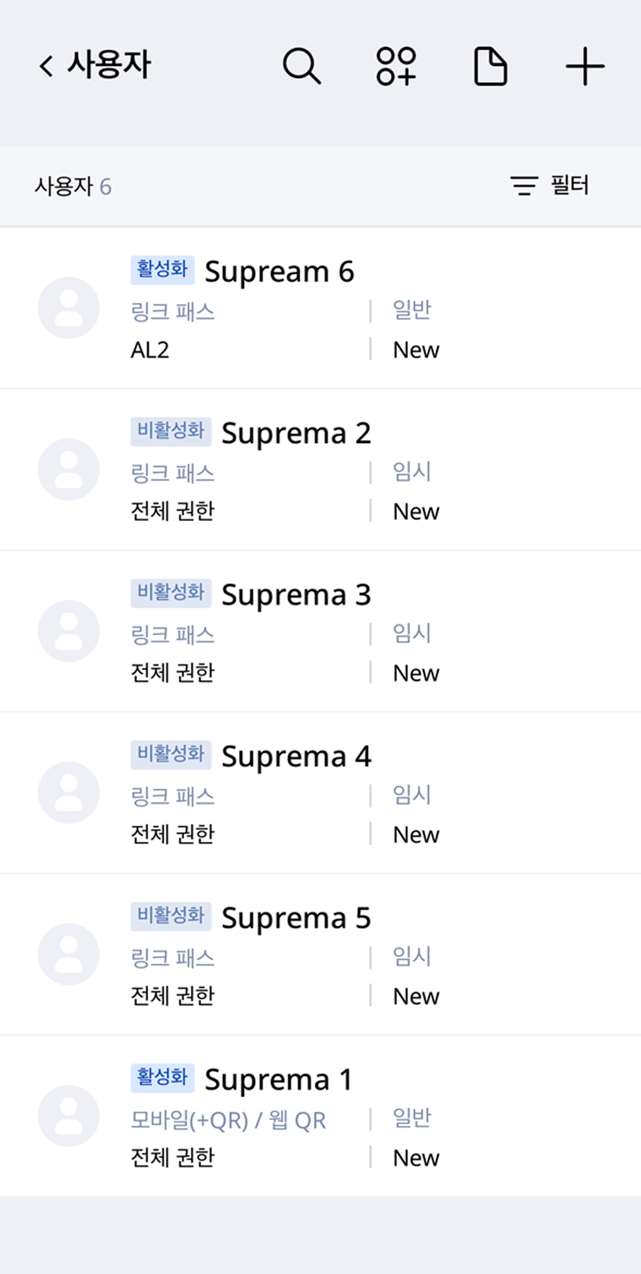This screenshot has height=1274, width=641.
Task: Open Suprema 1 user details
Action: point(279,1079)
